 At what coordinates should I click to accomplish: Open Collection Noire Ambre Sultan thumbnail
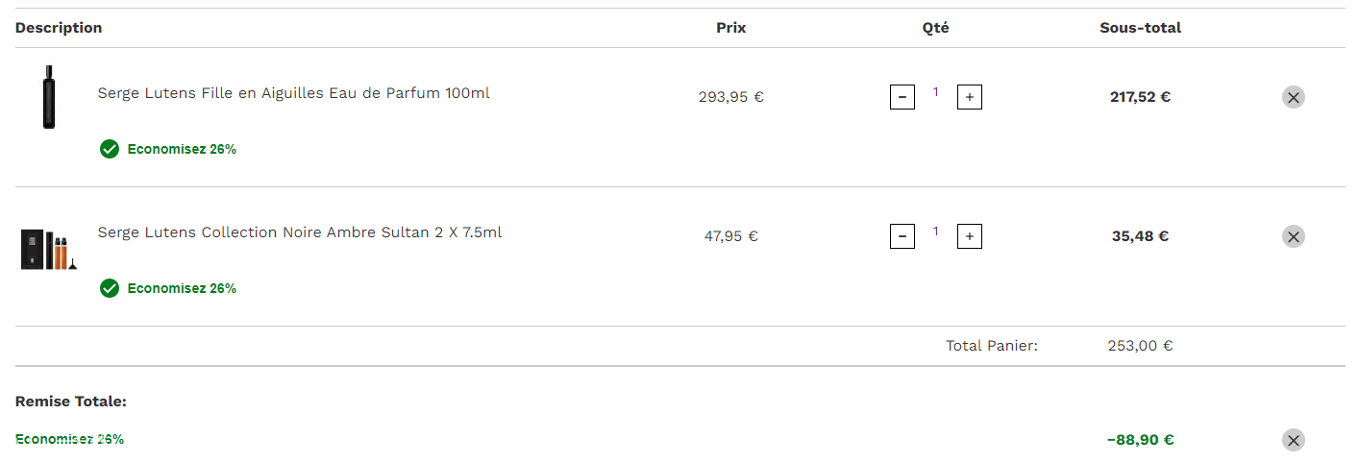coord(49,250)
